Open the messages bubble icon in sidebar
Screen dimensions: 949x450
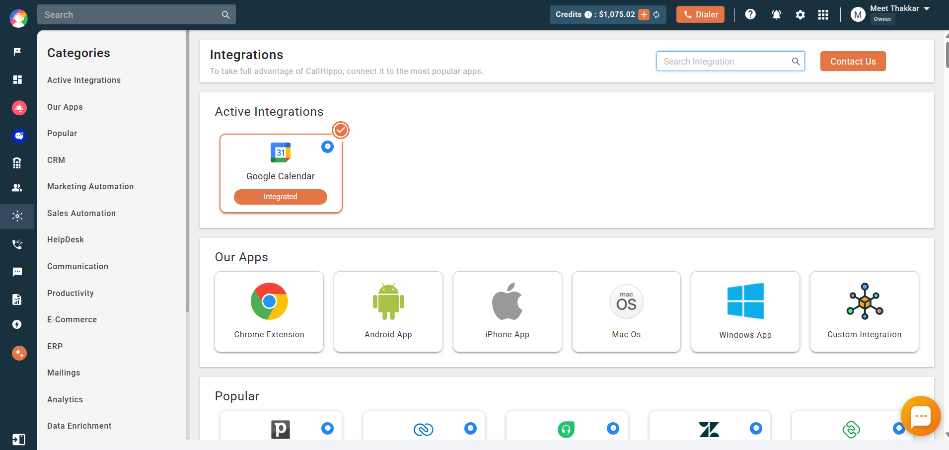click(x=17, y=272)
